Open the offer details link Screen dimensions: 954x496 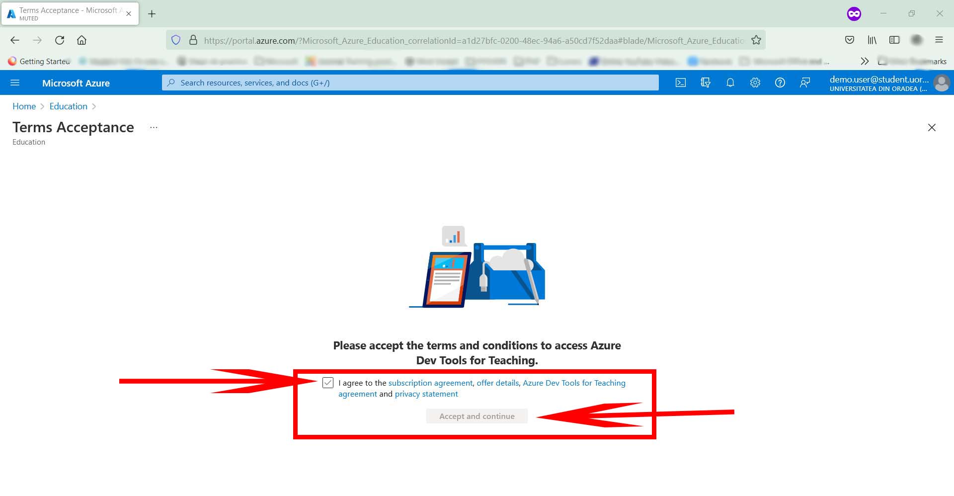pyautogui.click(x=498, y=383)
